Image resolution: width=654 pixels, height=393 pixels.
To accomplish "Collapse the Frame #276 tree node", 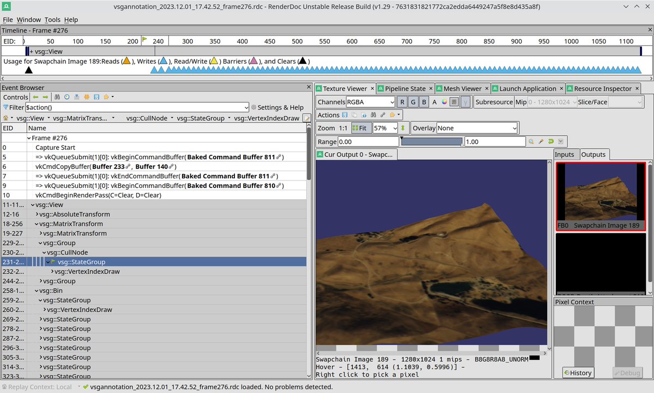I will click(29, 138).
